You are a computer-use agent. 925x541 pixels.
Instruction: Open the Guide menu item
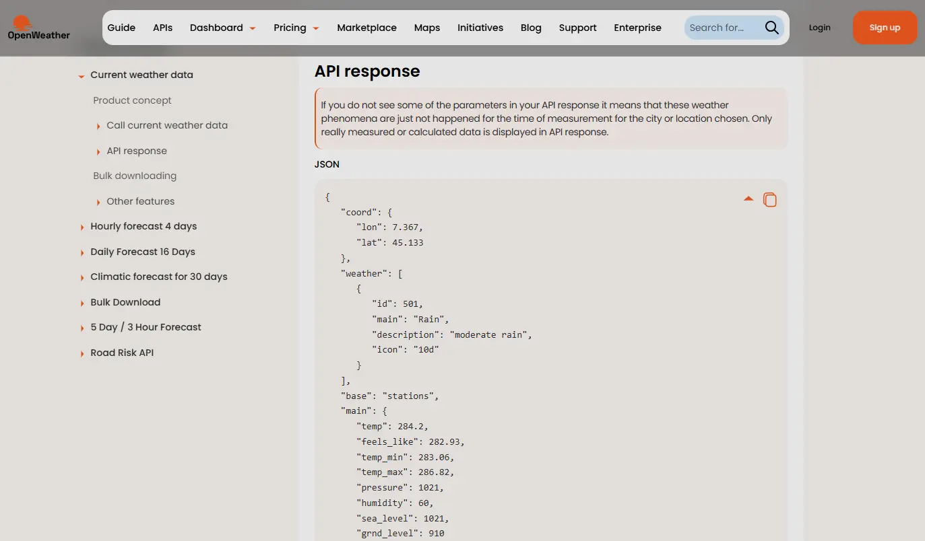121,28
